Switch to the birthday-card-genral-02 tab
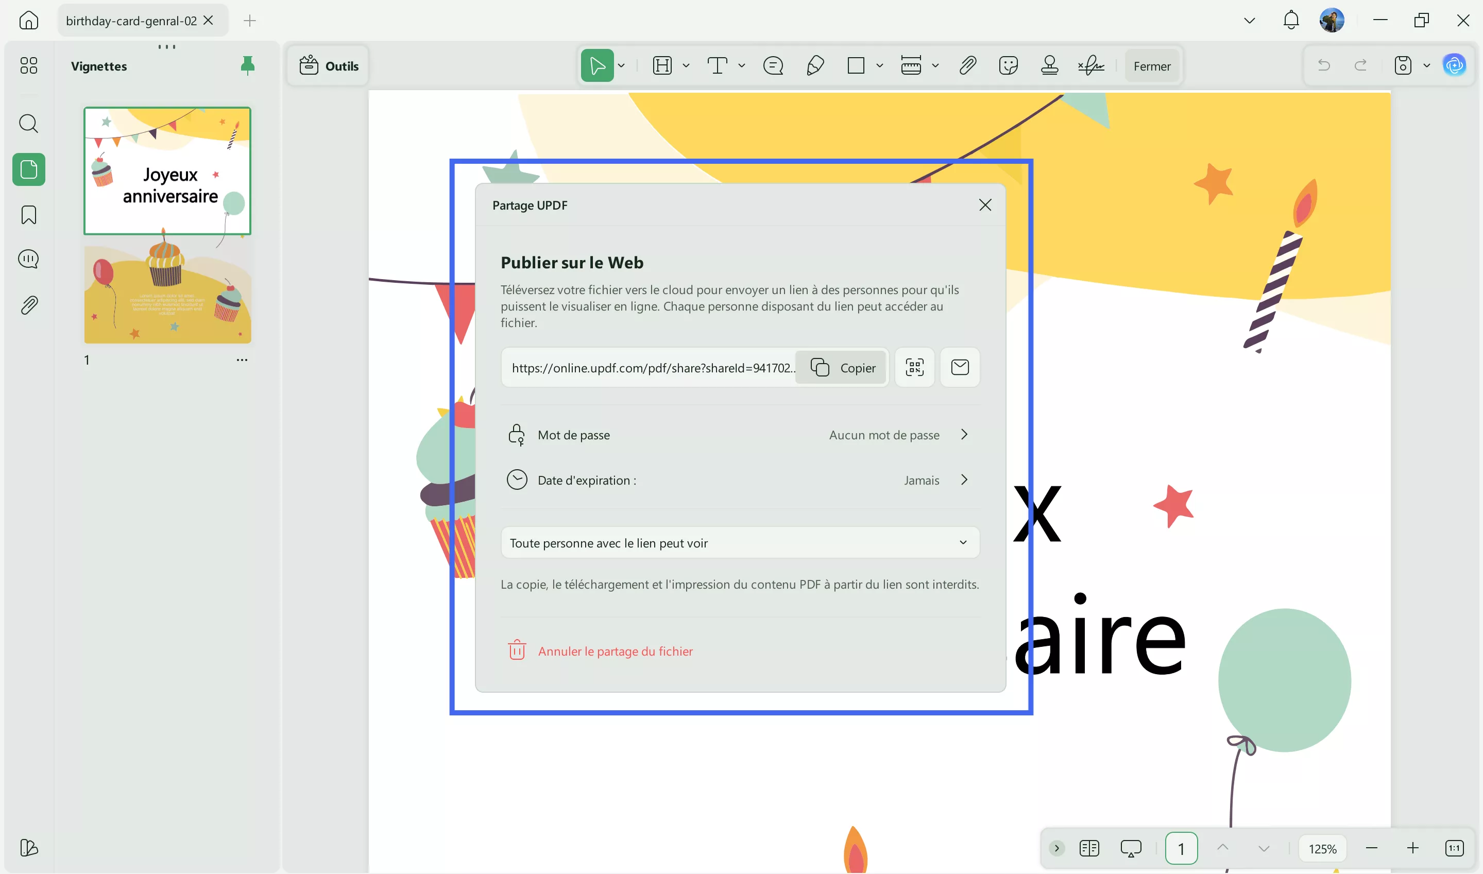 tap(131, 20)
